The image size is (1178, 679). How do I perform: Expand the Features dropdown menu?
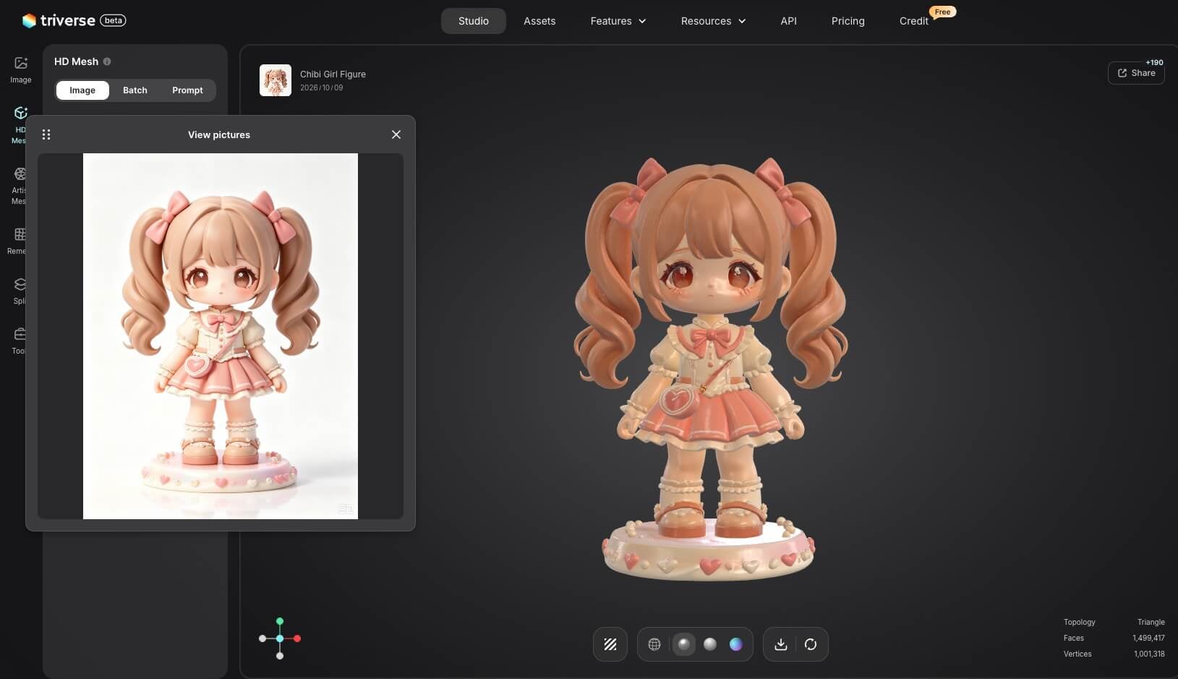618,21
